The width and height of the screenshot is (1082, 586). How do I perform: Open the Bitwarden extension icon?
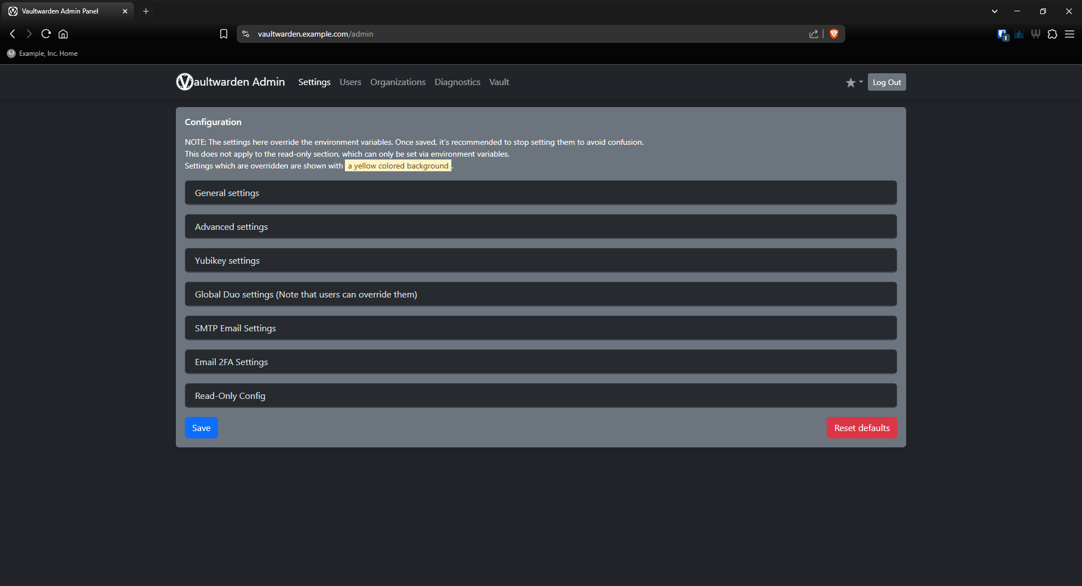tap(1002, 34)
